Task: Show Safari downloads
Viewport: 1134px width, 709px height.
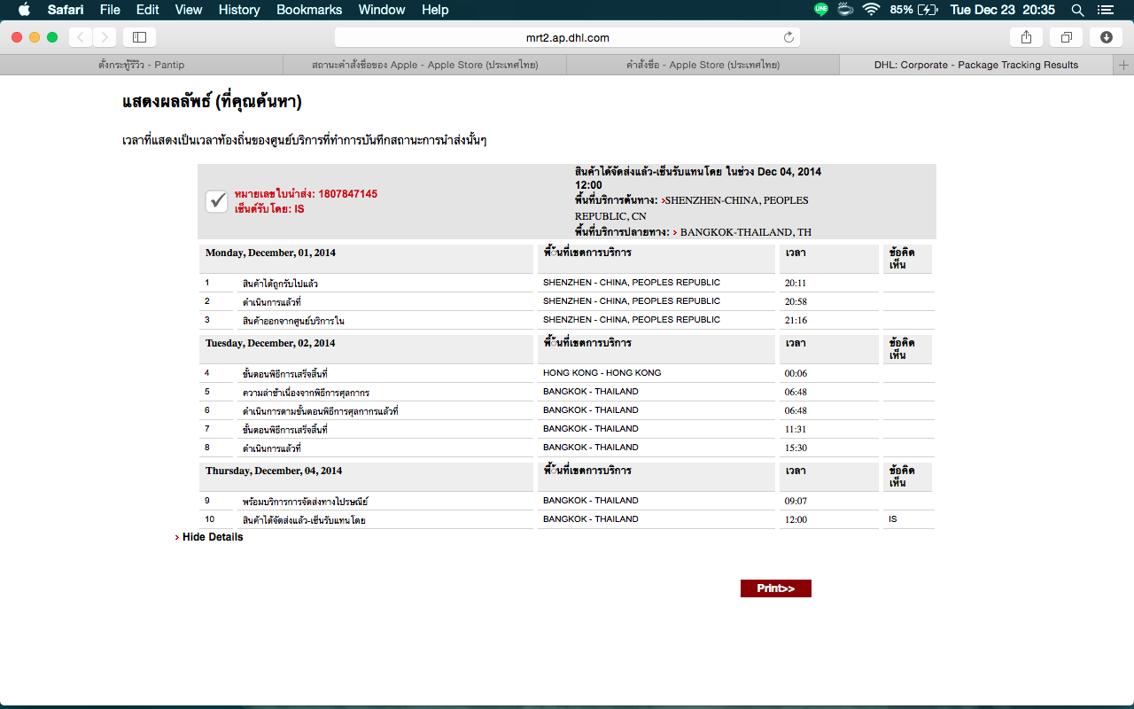Action: (x=1107, y=37)
